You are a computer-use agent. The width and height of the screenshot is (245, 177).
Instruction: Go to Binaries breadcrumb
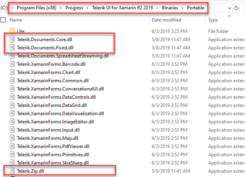point(170,8)
